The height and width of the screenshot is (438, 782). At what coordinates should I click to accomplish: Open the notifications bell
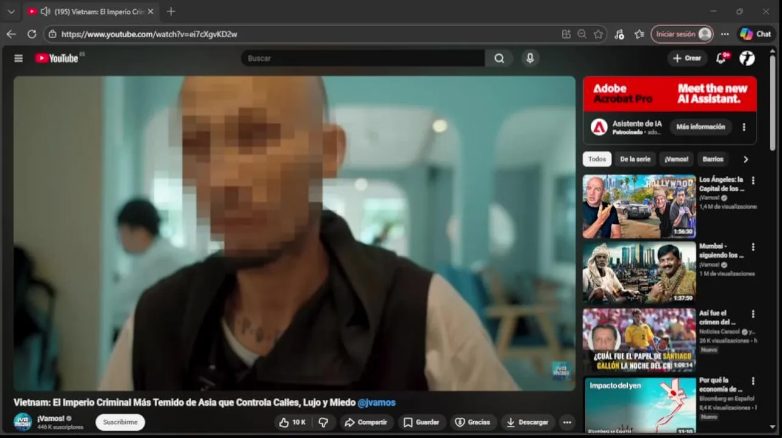[722, 58]
